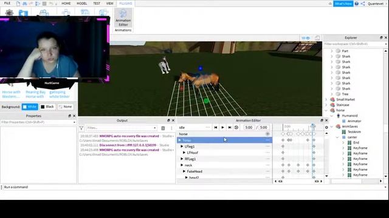Click the gear plugin icon in the ribbon
Image resolution: width=389 pixels, height=218 pixels.
pyautogui.click(x=9, y=12)
